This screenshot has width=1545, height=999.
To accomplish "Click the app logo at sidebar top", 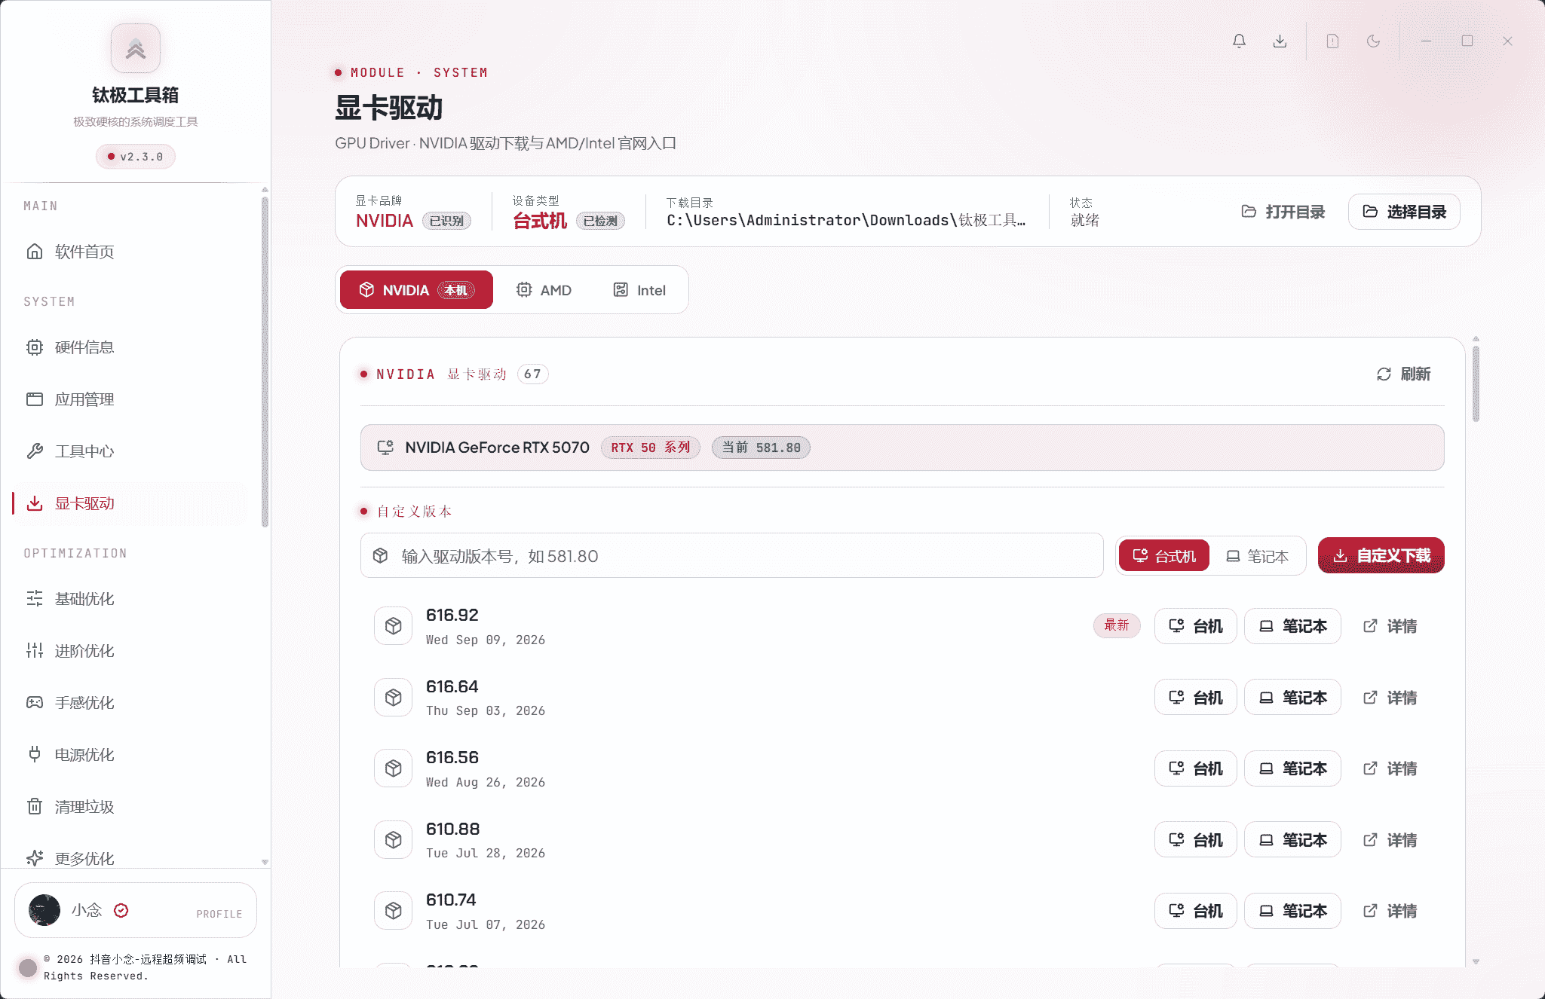I will click(136, 48).
